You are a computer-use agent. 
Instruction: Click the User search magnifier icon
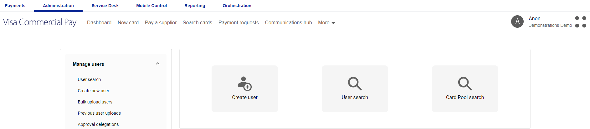(x=355, y=84)
